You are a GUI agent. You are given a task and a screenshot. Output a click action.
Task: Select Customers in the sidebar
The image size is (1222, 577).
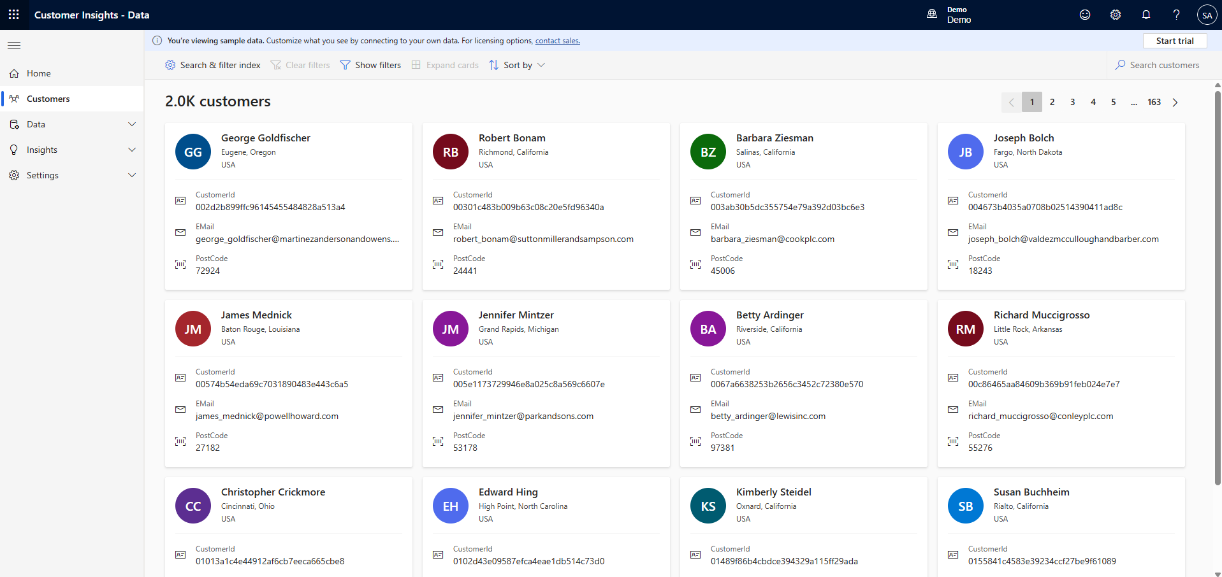tap(72, 99)
